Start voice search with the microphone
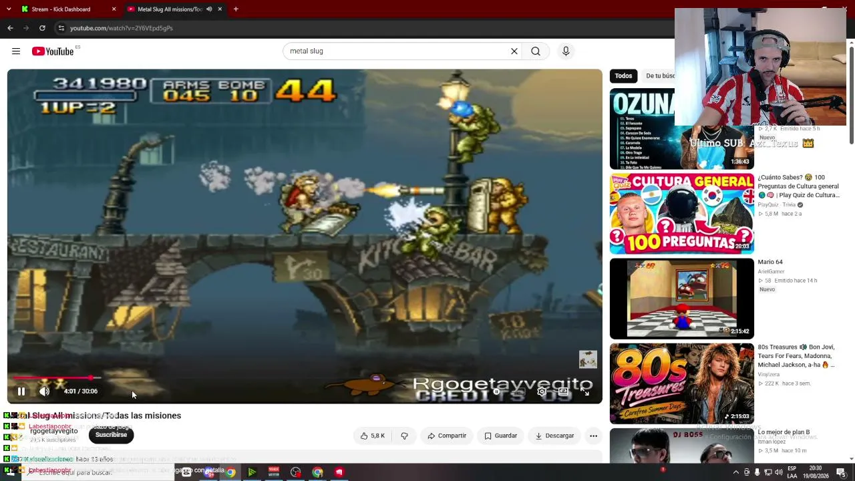Image resolution: width=855 pixels, height=481 pixels. [566, 51]
